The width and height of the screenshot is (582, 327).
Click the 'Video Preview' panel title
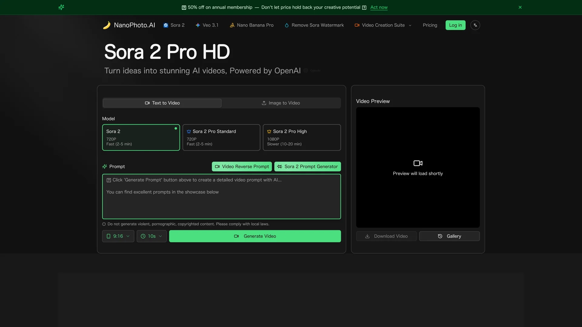pyautogui.click(x=373, y=101)
